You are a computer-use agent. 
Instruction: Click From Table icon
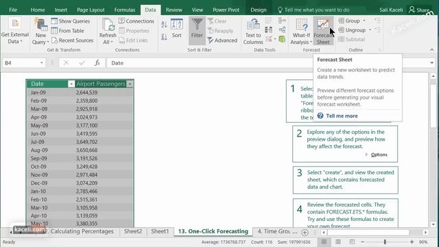(x=54, y=31)
